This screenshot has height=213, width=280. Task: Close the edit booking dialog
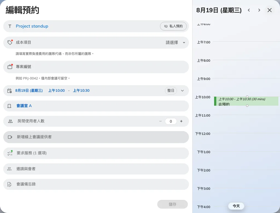click(269, 10)
